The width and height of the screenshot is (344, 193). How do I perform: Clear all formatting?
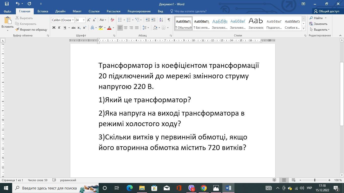pyautogui.click(x=112, y=20)
